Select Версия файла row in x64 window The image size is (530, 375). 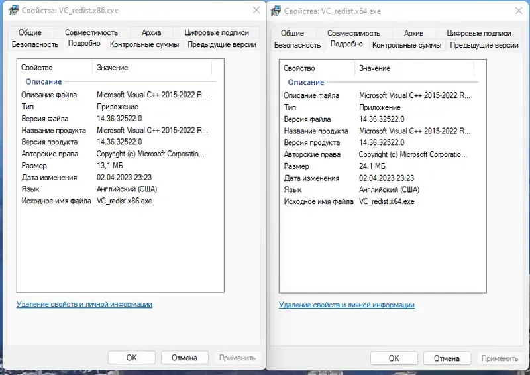point(307,119)
